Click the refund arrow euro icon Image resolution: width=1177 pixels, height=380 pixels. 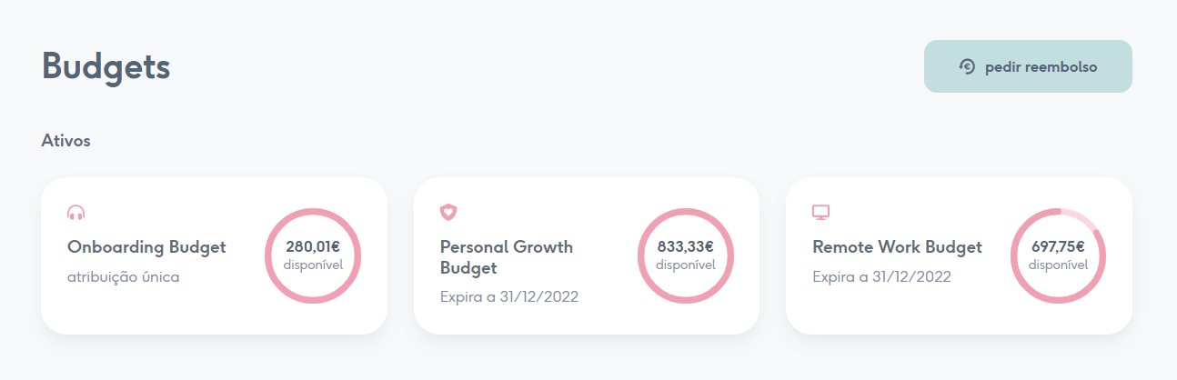coord(967,66)
